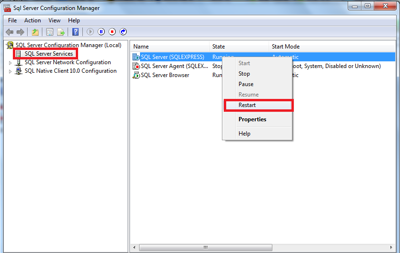
Task: Click the horizontal scrollbar thumb
Action: pyautogui.click(x=206, y=247)
